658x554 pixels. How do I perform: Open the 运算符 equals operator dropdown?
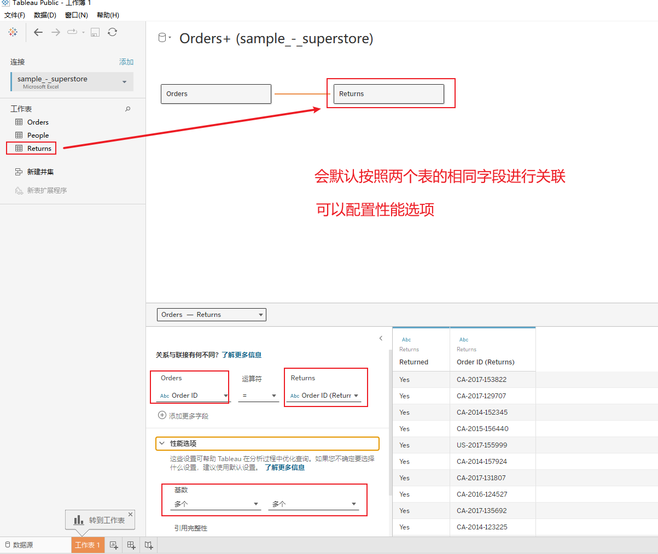coord(259,396)
